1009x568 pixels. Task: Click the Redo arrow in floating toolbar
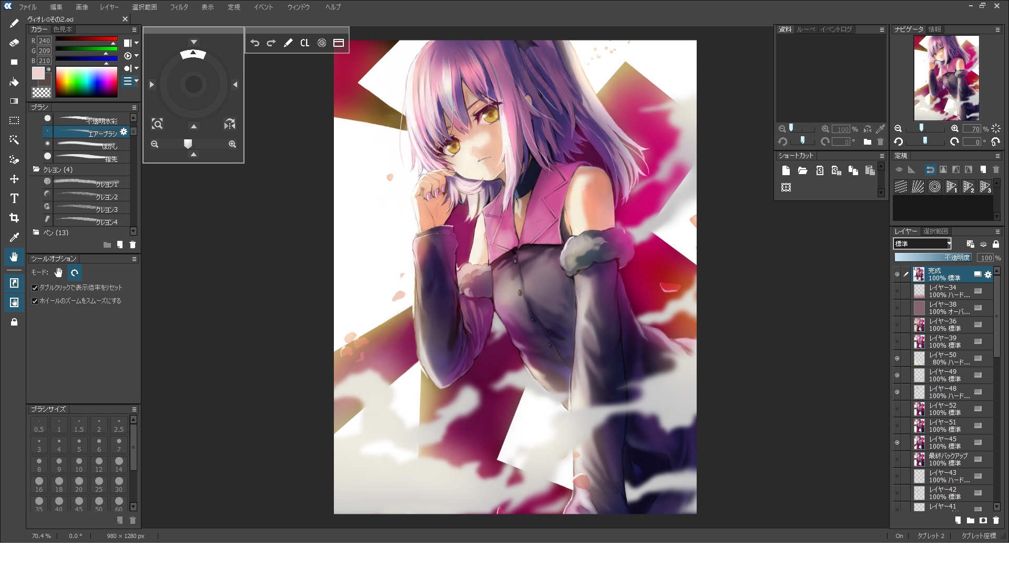[271, 43]
